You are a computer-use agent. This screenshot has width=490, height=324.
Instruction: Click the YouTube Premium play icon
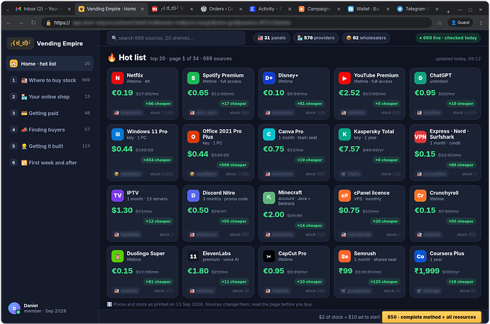click(x=344, y=78)
